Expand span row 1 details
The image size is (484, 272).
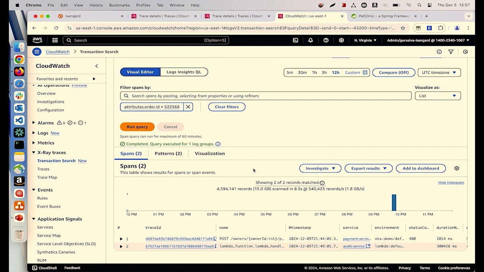(x=121, y=239)
